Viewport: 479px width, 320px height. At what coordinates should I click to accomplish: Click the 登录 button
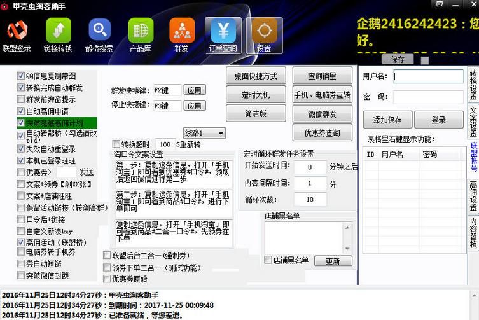click(438, 120)
